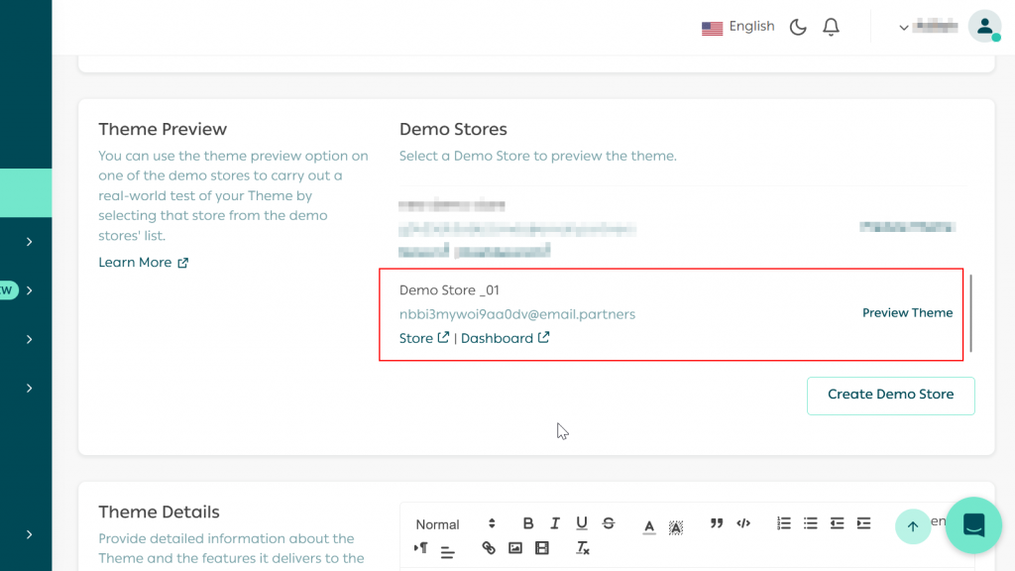Underline the selected text
Viewport: 1015px width, 571px height.
pyautogui.click(x=582, y=523)
